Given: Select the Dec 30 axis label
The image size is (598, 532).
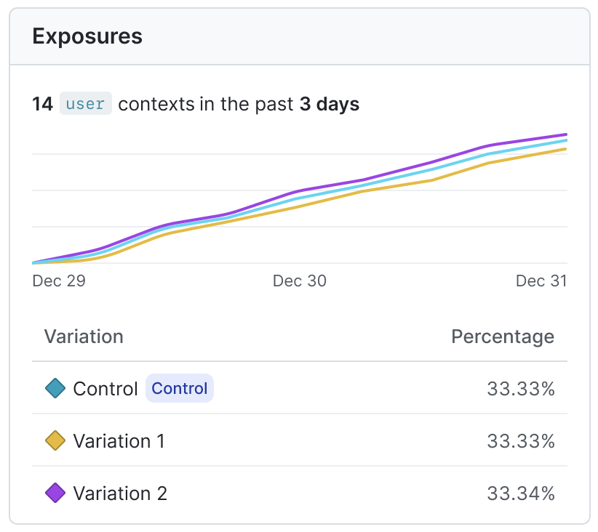Looking at the screenshot, I should (300, 281).
